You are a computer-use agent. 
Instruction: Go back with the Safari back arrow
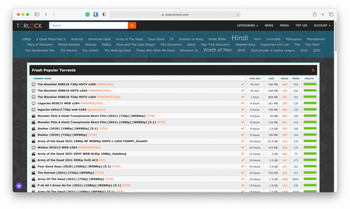click(46, 14)
